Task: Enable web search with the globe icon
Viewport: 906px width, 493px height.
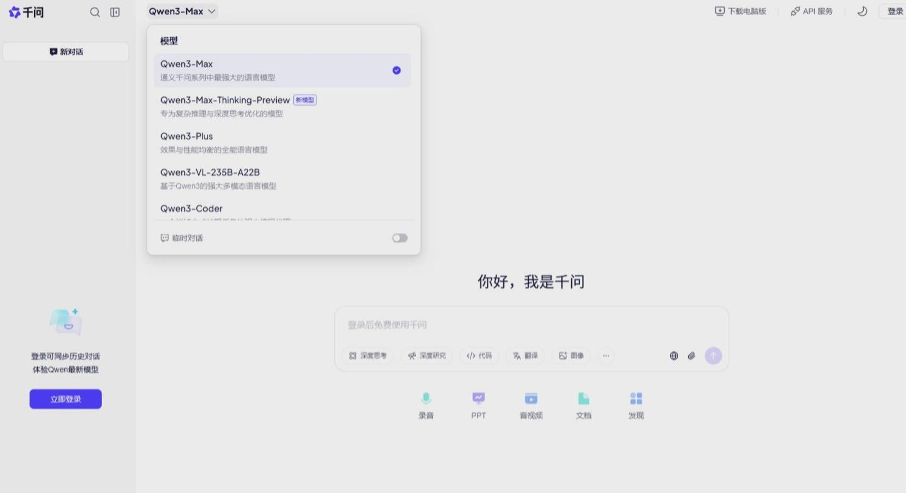Action: pyautogui.click(x=673, y=356)
